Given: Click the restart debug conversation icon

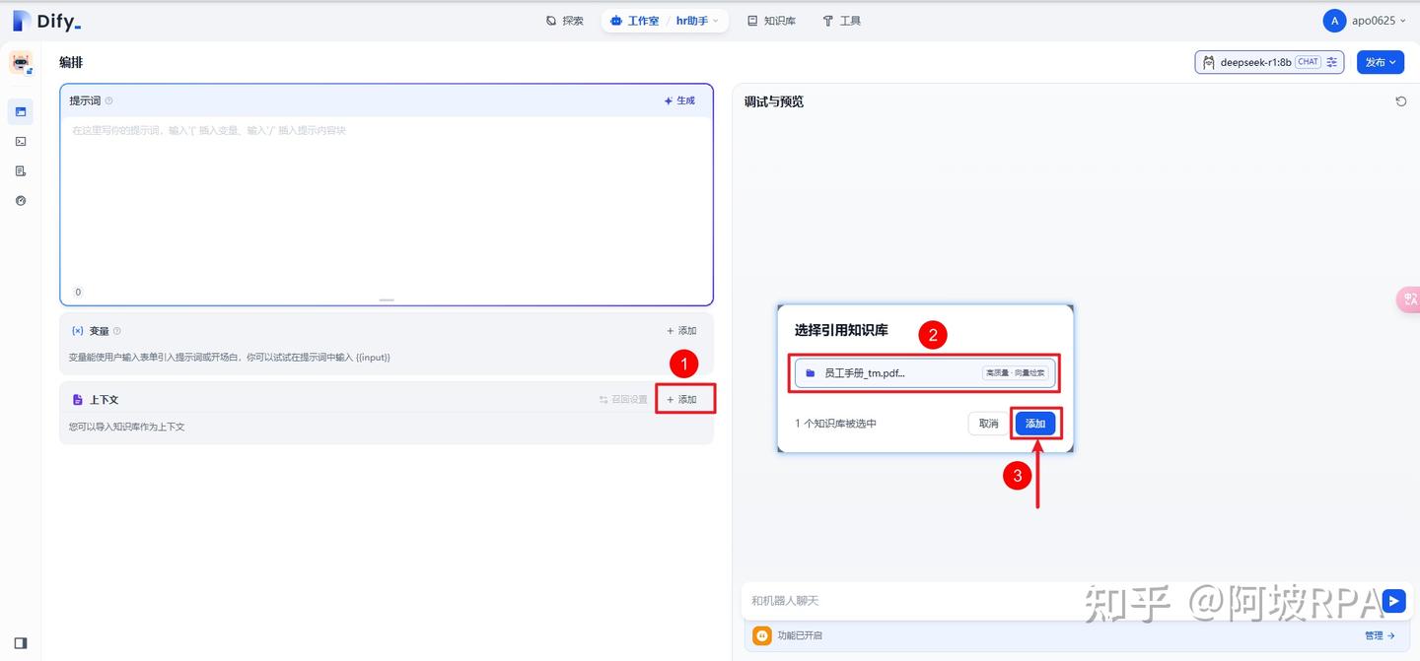Looking at the screenshot, I should pos(1400,101).
